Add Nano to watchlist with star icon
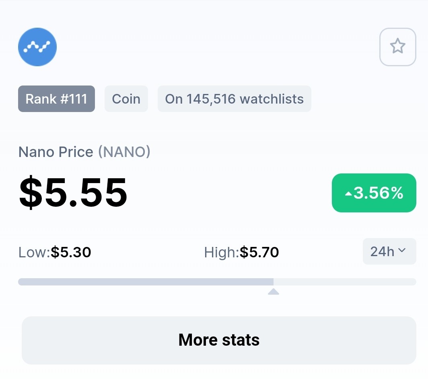The width and height of the screenshot is (428, 379). pyautogui.click(x=398, y=47)
